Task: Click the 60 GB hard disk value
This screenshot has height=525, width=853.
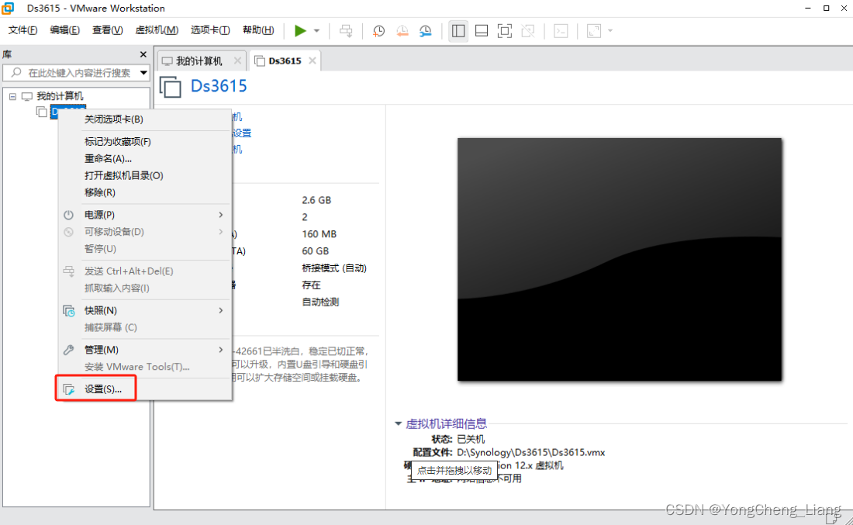Action: coord(316,250)
